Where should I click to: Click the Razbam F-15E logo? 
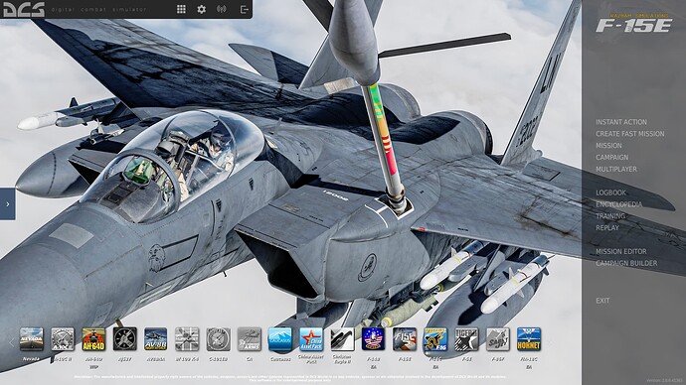pyautogui.click(x=634, y=24)
